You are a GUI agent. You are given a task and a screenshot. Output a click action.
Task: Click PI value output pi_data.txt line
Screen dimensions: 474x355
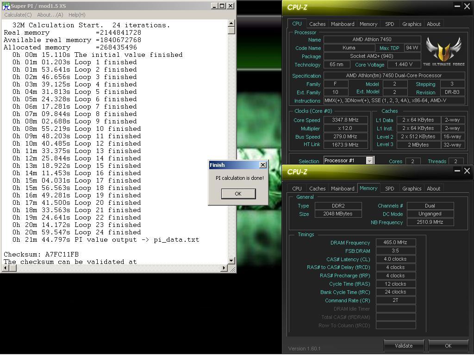pyautogui.click(x=106, y=240)
